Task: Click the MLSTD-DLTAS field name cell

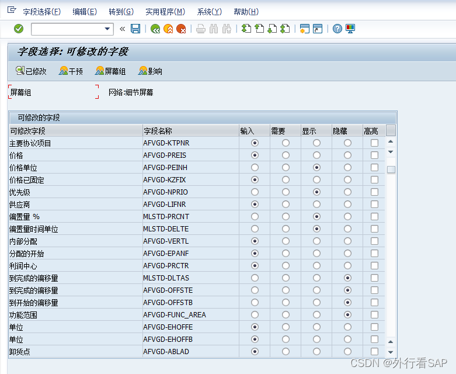Action: coord(191,278)
